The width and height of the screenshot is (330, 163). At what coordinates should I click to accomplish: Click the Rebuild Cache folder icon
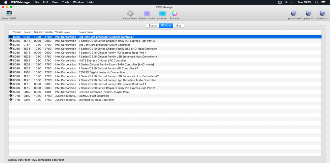pos(147,14)
